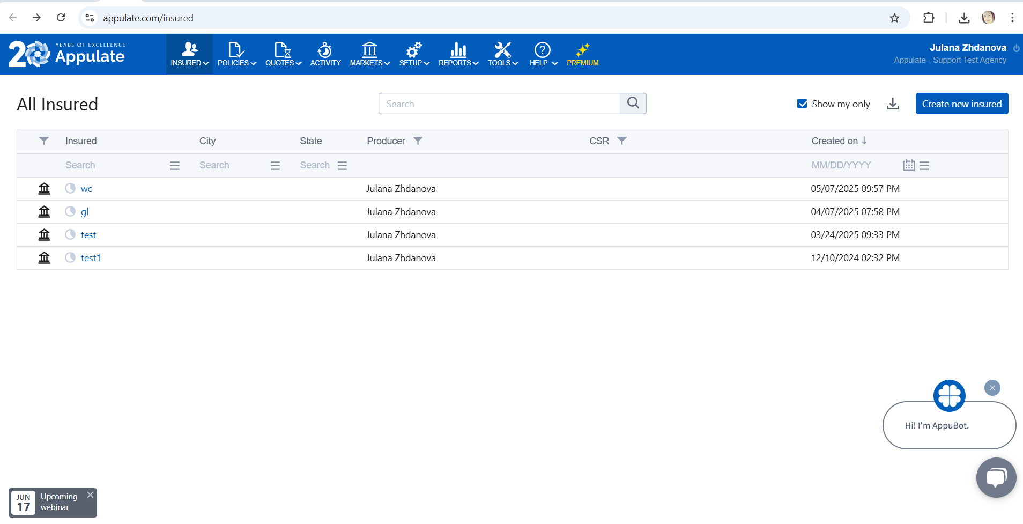This screenshot has width=1023, height=524.
Task: Open the chat bubble widget
Action: pyautogui.click(x=996, y=477)
